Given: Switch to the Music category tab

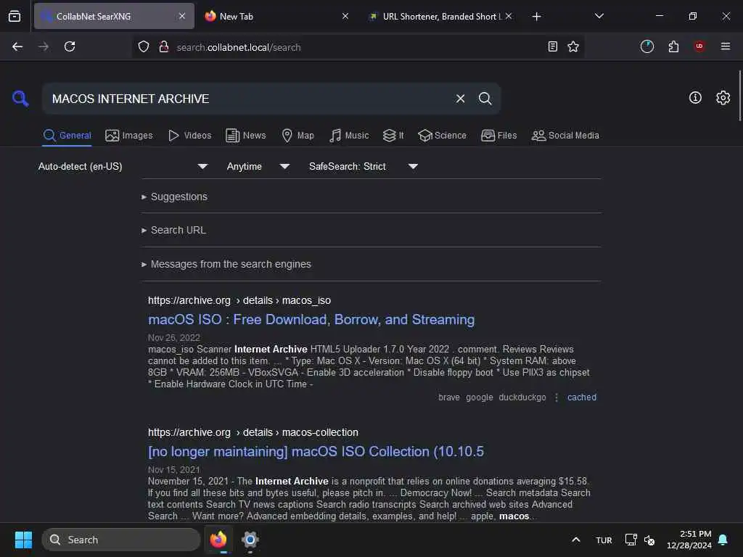Looking at the screenshot, I should [349, 136].
